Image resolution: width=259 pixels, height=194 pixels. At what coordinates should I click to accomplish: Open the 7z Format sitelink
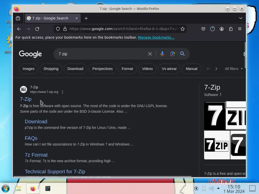point(36,155)
